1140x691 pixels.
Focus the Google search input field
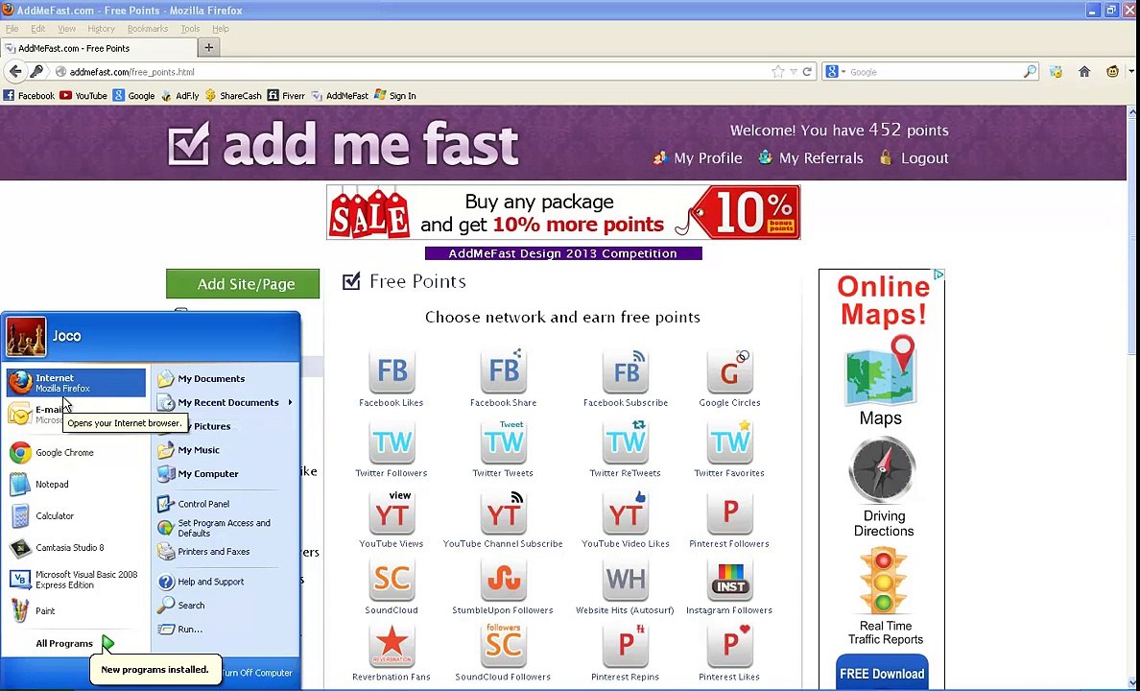tap(936, 72)
